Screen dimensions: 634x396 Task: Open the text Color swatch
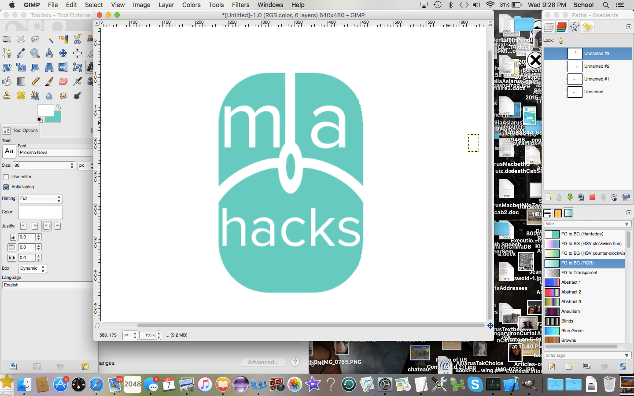coord(41,212)
